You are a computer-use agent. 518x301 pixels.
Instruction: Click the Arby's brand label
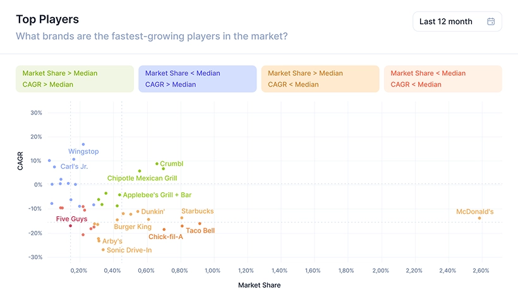click(x=112, y=241)
